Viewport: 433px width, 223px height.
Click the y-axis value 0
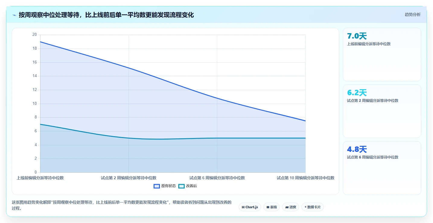[x=36, y=172]
